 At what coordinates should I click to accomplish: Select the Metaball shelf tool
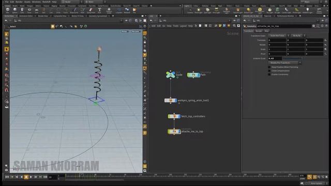[127, 10]
